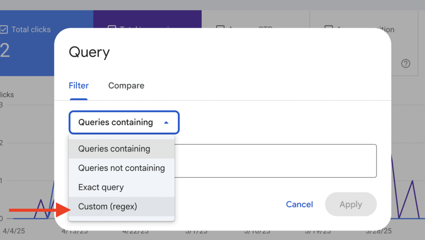This screenshot has width=425, height=240.
Task: Click the Query dialog title
Action: click(x=89, y=52)
